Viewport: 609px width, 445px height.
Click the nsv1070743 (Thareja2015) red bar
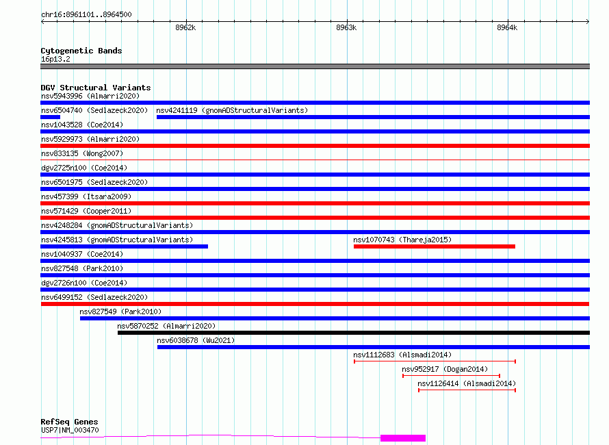pos(435,246)
